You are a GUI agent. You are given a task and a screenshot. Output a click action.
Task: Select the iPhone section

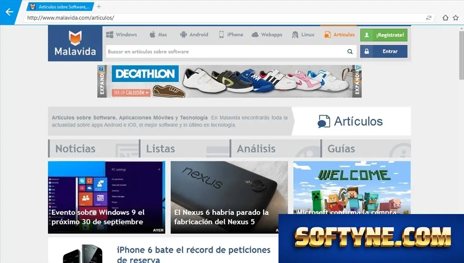tap(231, 34)
